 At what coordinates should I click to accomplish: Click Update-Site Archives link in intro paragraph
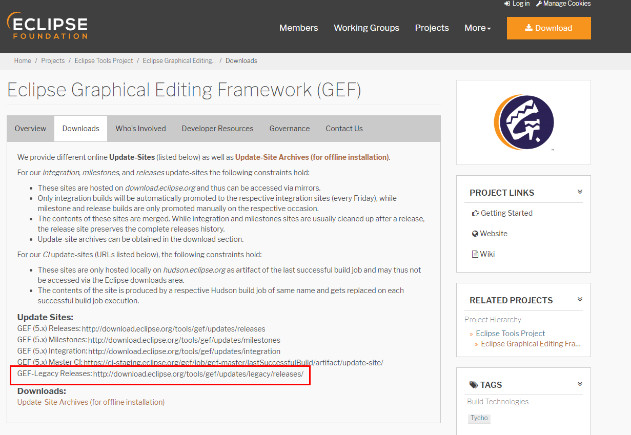[312, 157]
